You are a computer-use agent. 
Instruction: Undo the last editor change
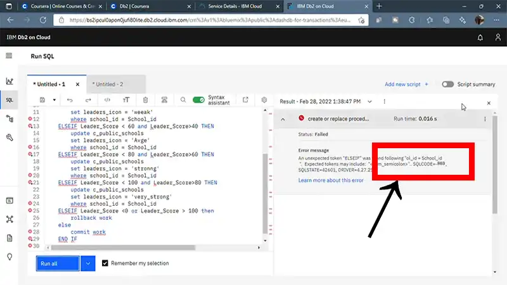(70, 100)
